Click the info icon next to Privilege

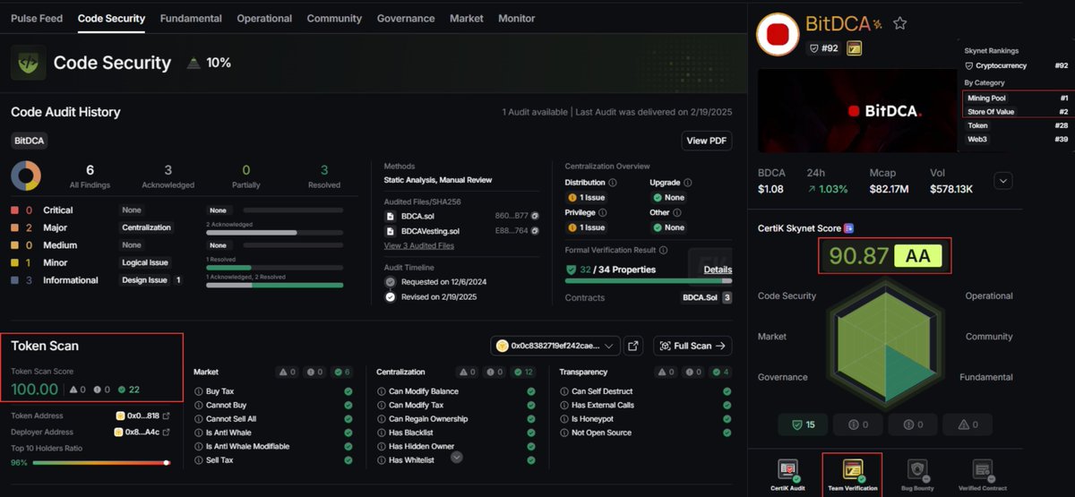(602, 213)
